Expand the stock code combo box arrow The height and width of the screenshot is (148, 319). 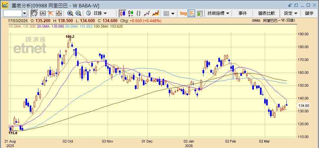[25, 13]
